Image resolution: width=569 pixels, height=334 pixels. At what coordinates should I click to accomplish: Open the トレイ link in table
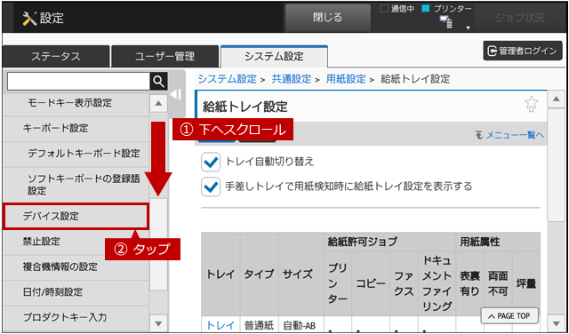(x=220, y=325)
